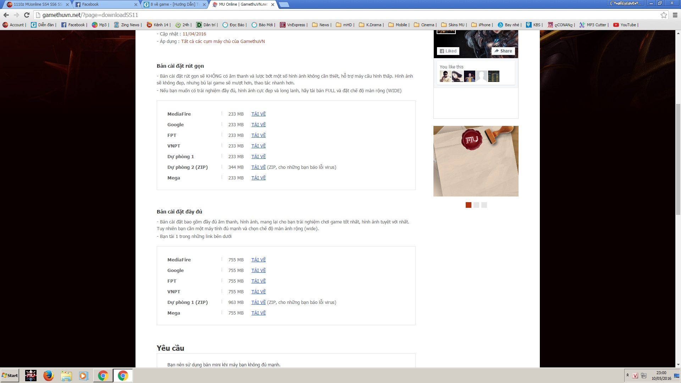This screenshot has height=383, width=681.
Task: Open Chrome hamburger menu
Action: coord(675,15)
